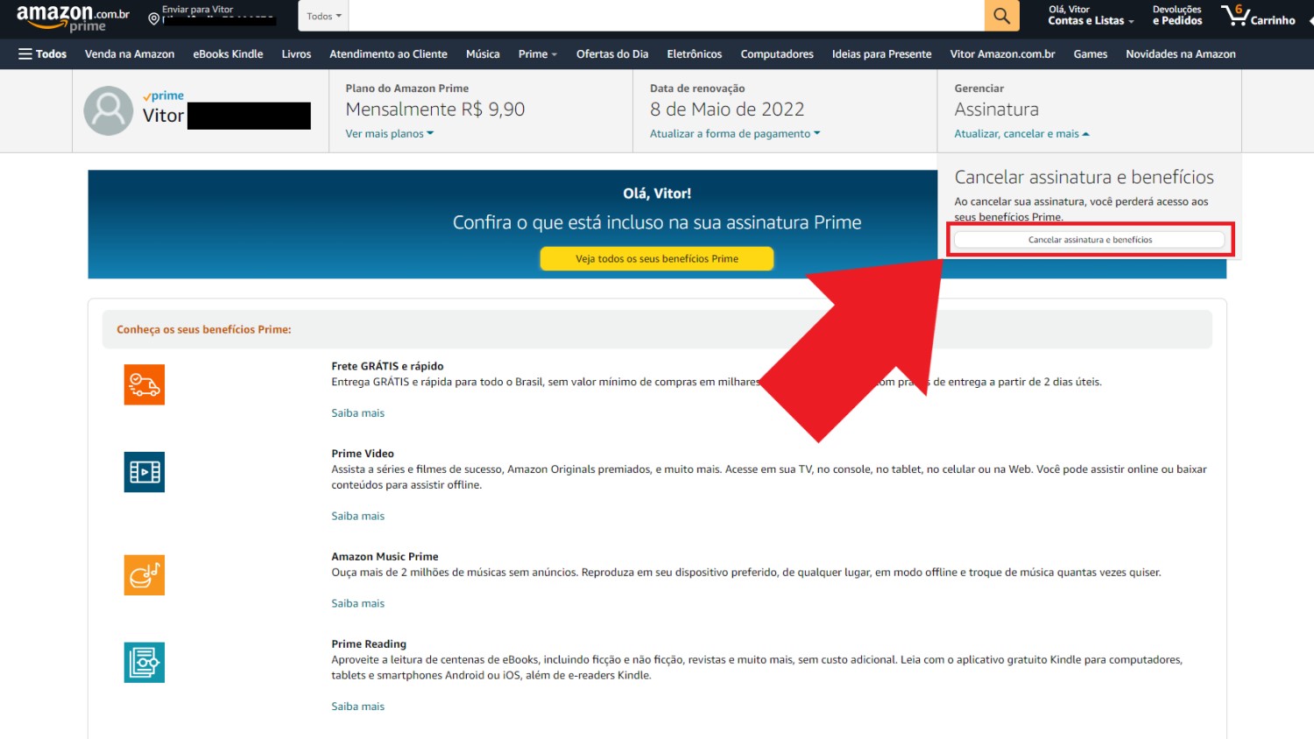Click the Prime Reading icon
The width and height of the screenshot is (1314, 739).
point(145,663)
